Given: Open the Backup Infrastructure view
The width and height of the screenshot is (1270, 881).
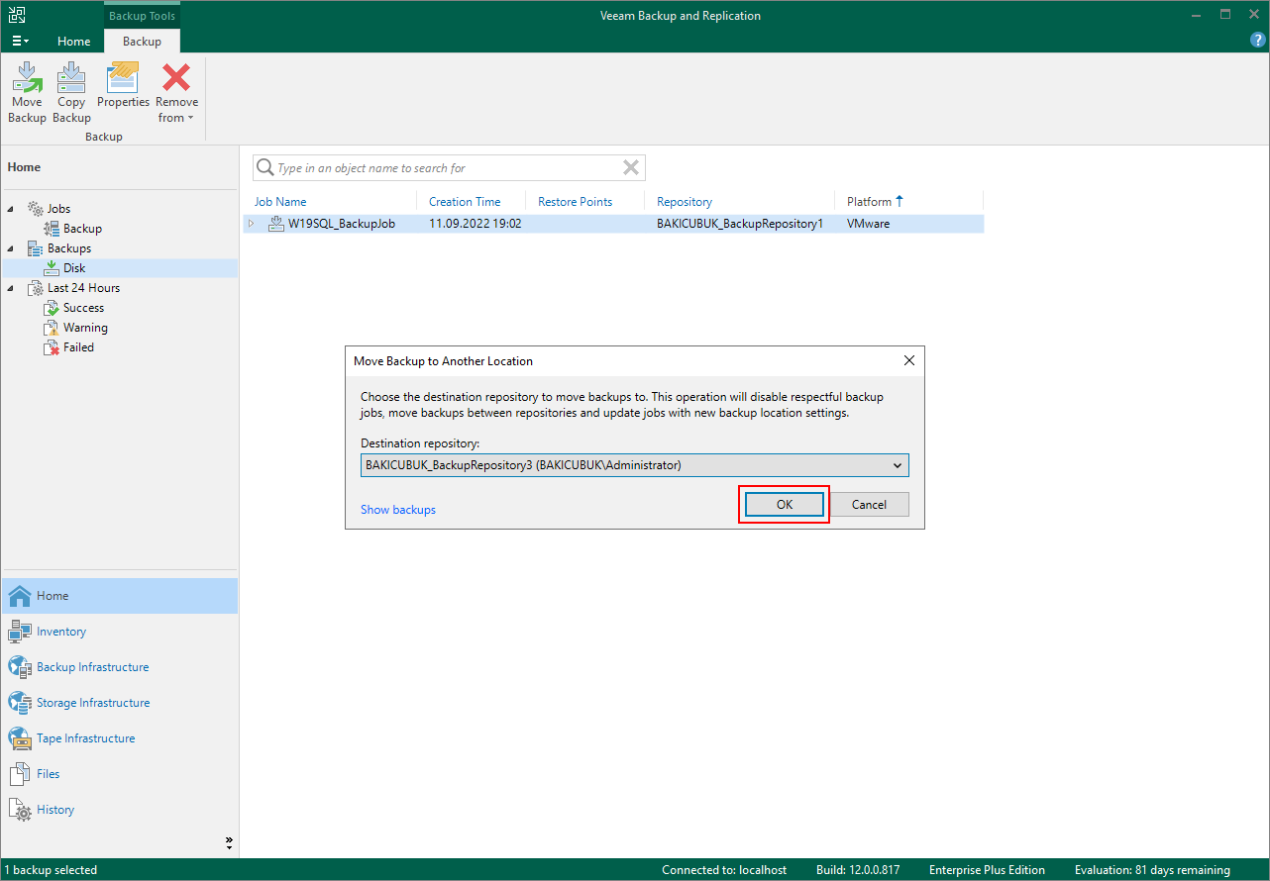Looking at the screenshot, I should pos(119,667).
